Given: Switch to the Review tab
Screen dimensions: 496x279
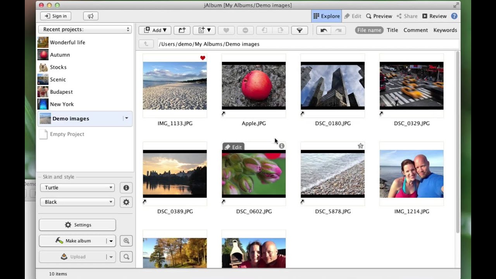Looking at the screenshot, I should coord(434,16).
